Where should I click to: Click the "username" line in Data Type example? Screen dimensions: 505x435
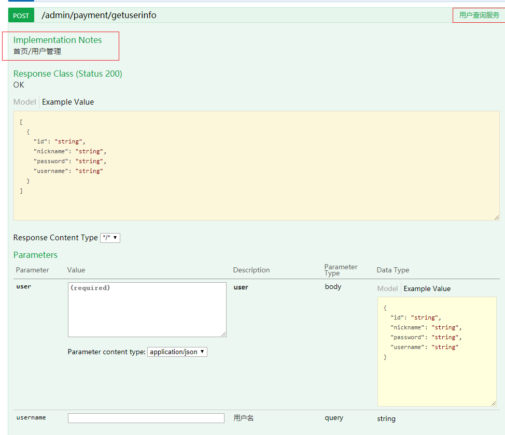tap(424, 347)
